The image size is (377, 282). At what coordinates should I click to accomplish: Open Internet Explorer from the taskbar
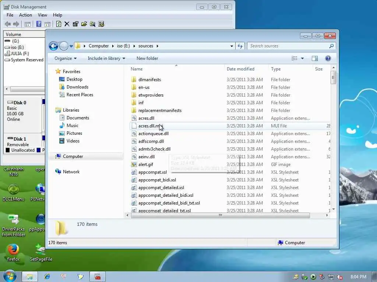click(x=47, y=276)
